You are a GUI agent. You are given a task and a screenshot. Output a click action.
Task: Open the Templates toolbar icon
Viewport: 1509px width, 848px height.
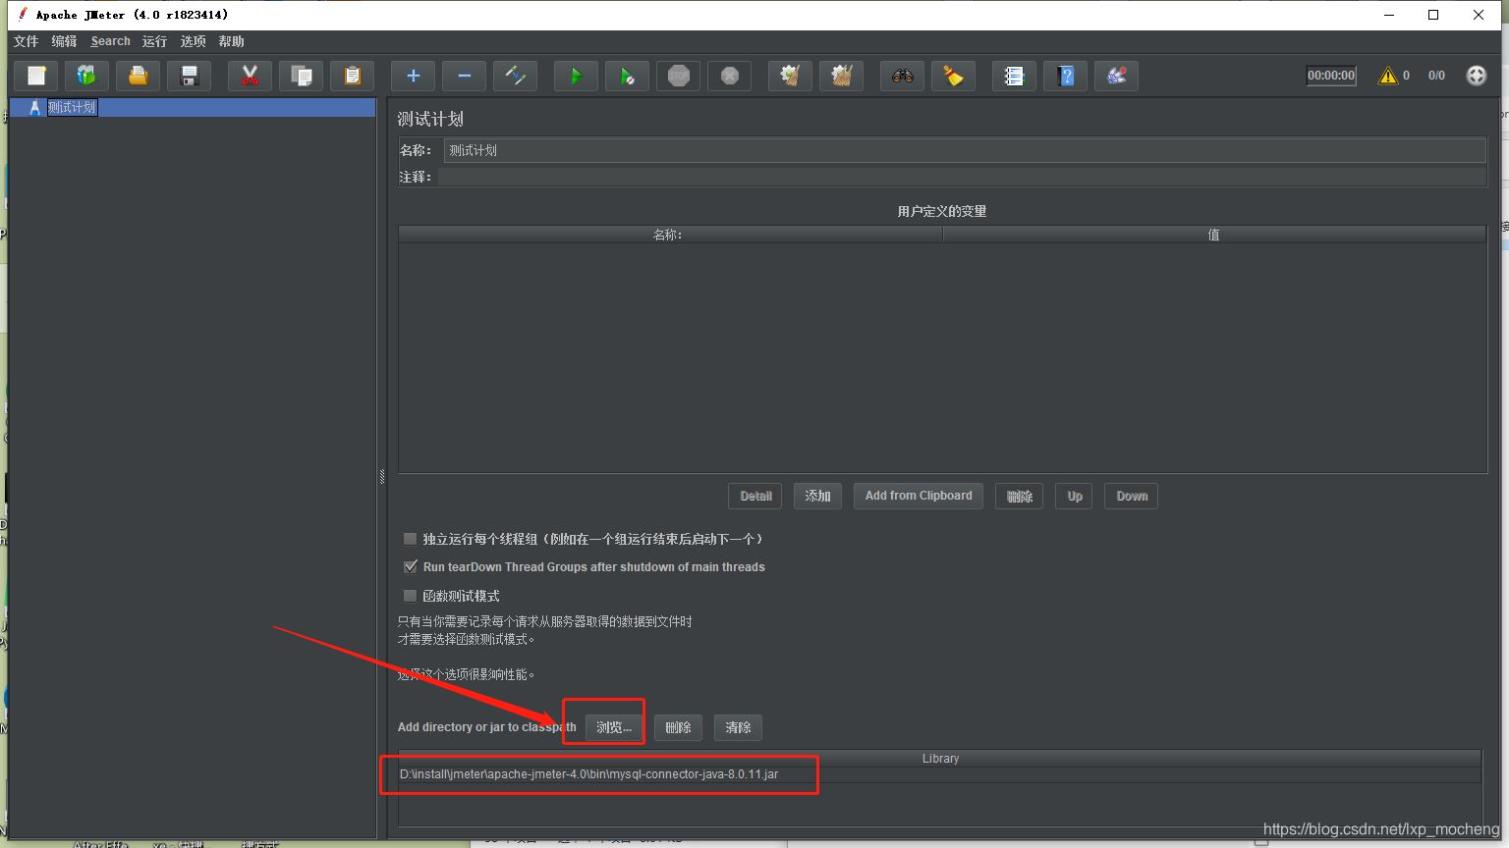tap(87, 76)
